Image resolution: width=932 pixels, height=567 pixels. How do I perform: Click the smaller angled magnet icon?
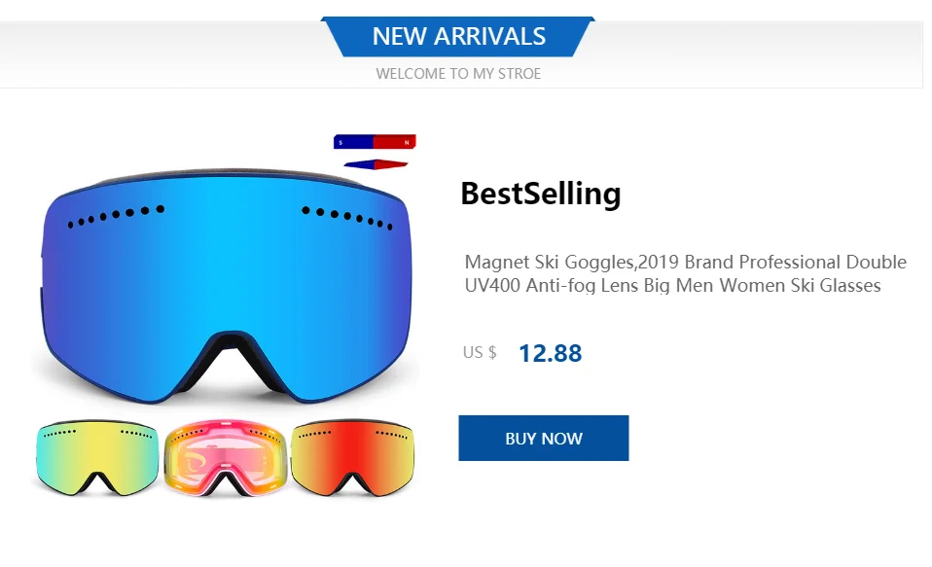[x=376, y=164]
